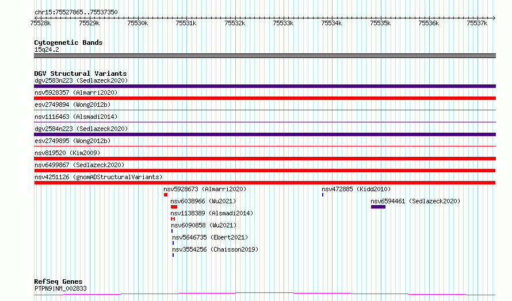Viewport: 512px width, 301px height.
Task: Select the red bar for nsv819520
Action: coord(265,159)
